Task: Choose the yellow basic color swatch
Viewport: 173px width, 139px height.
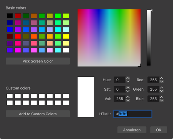Action: coord(66,36)
